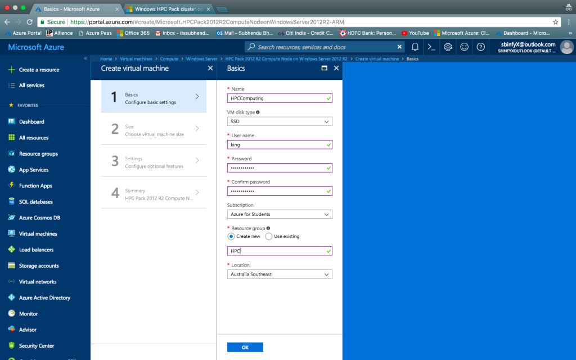
Task: Click the Windows Server breadcrumb link
Action: tap(202, 58)
